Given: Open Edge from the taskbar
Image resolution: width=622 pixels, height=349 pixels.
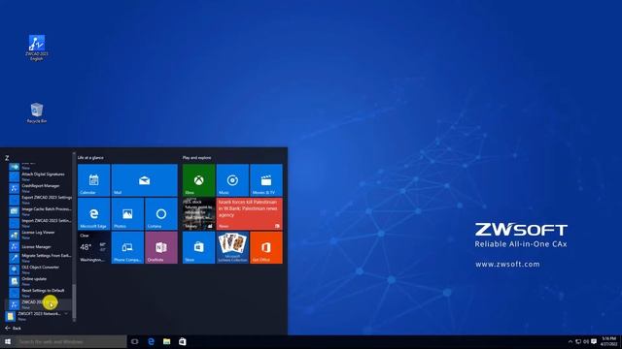Looking at the screenshot, I should (151, 341).
